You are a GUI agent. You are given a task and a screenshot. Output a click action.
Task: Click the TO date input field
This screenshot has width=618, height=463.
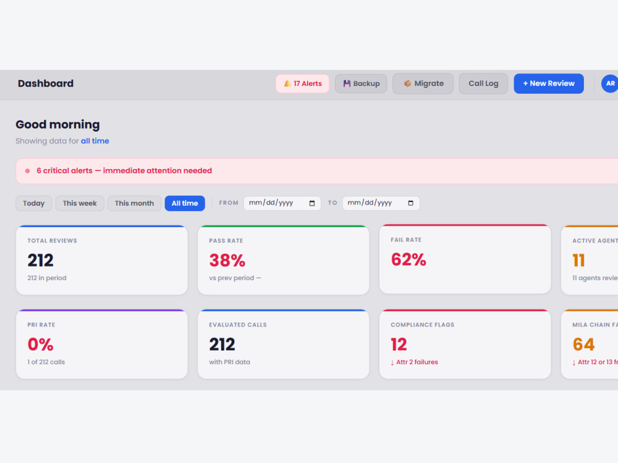click(381, 203)
